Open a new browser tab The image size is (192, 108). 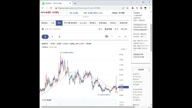pos(75,3)
